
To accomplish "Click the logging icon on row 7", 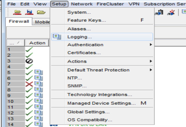I will pyautogui.click(x=39, y=84).
